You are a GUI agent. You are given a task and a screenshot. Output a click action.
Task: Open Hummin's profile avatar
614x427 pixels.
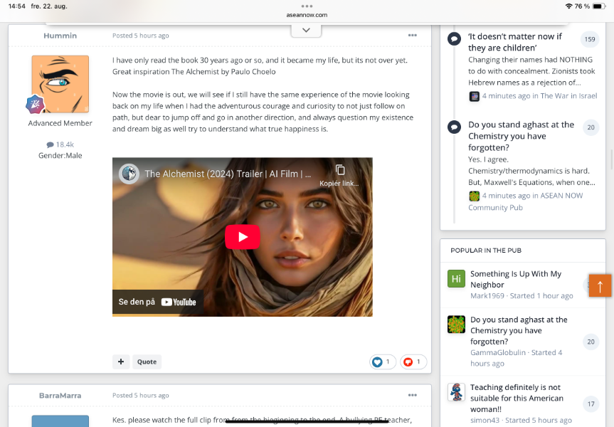[x=60, y=84]
